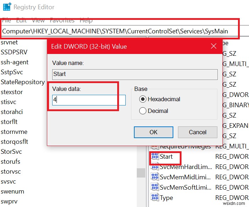The width and height of the screenshot is (249, 207).
Task: Select the srvnet key
Action: pyautogui.click(x=9, y=42)
